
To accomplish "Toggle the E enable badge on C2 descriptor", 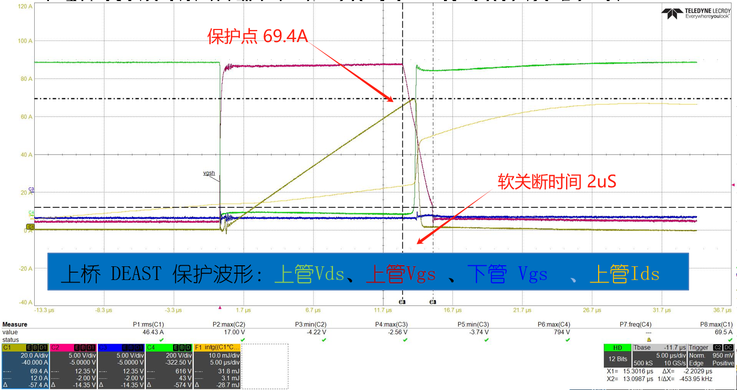I will [x=77, y=347].
